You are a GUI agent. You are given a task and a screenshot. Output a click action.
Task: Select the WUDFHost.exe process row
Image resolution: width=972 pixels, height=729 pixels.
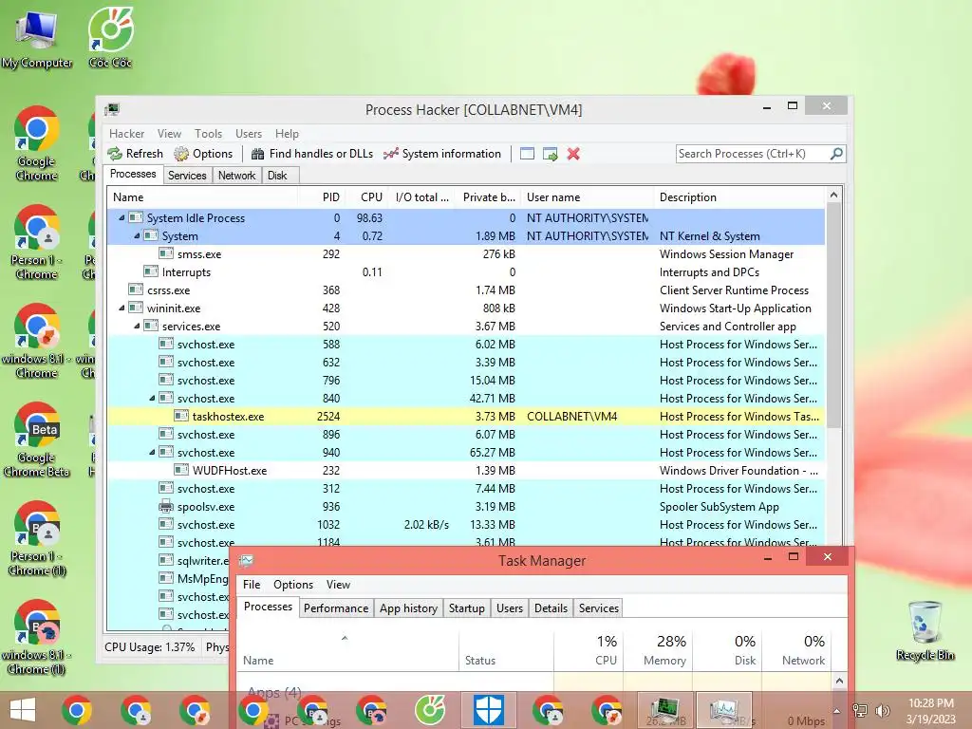coord(466,471)
